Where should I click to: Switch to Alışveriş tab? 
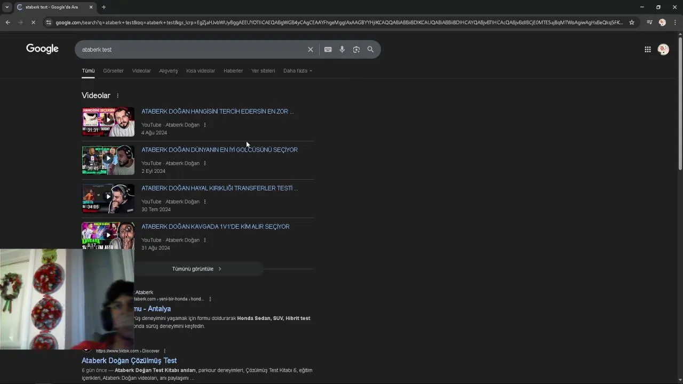[x=168, y=70]
